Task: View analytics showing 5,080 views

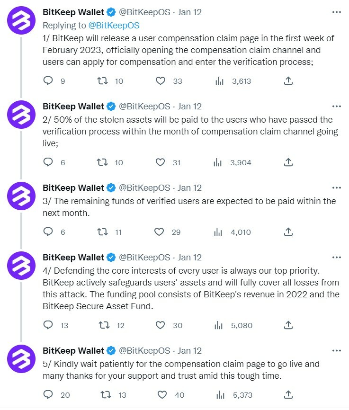Action: [233, 325]
